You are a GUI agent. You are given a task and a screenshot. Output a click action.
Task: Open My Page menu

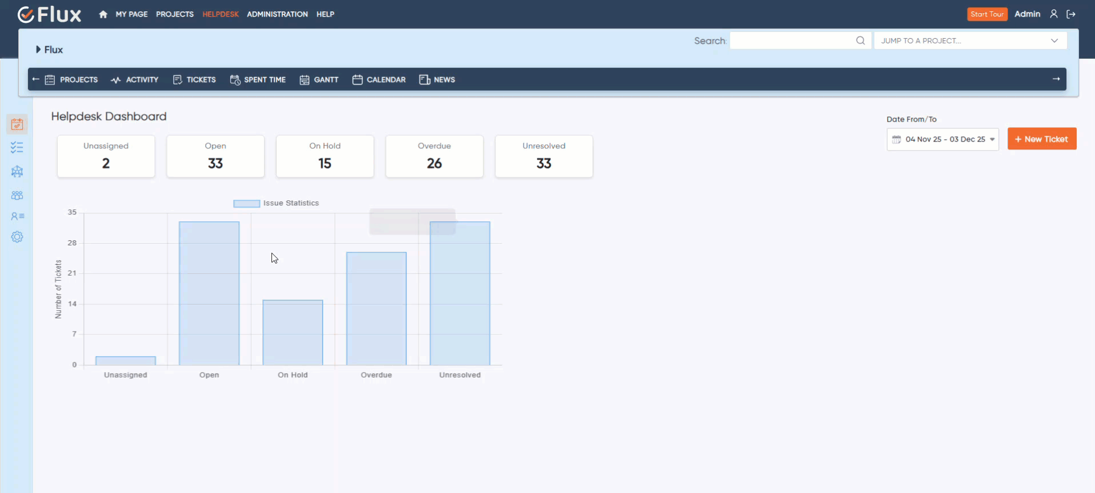point(131,14)
